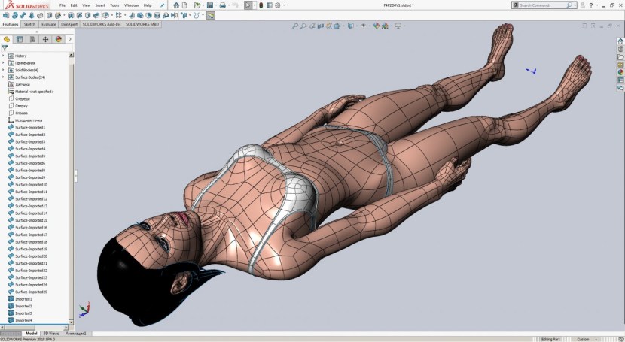
Task: Select Surface-Imported10 in the feature tree
Action: pyautogui.click(x=31, y=185)
